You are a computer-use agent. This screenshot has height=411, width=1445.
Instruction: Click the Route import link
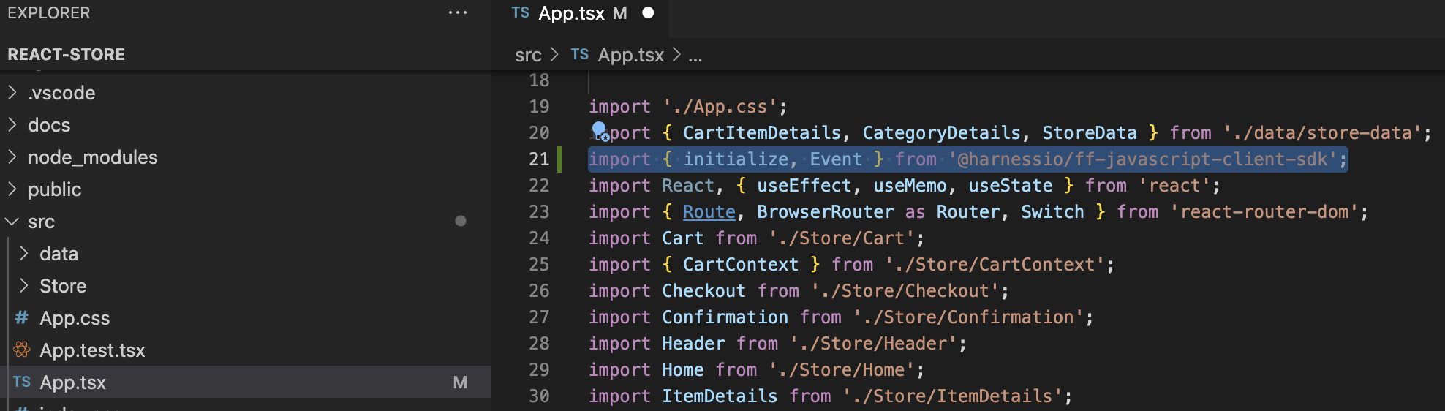[x=709, y=212]
